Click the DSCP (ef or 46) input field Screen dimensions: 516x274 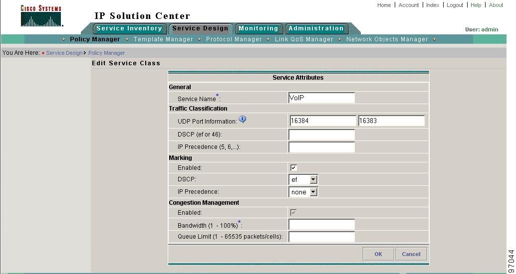321,135
